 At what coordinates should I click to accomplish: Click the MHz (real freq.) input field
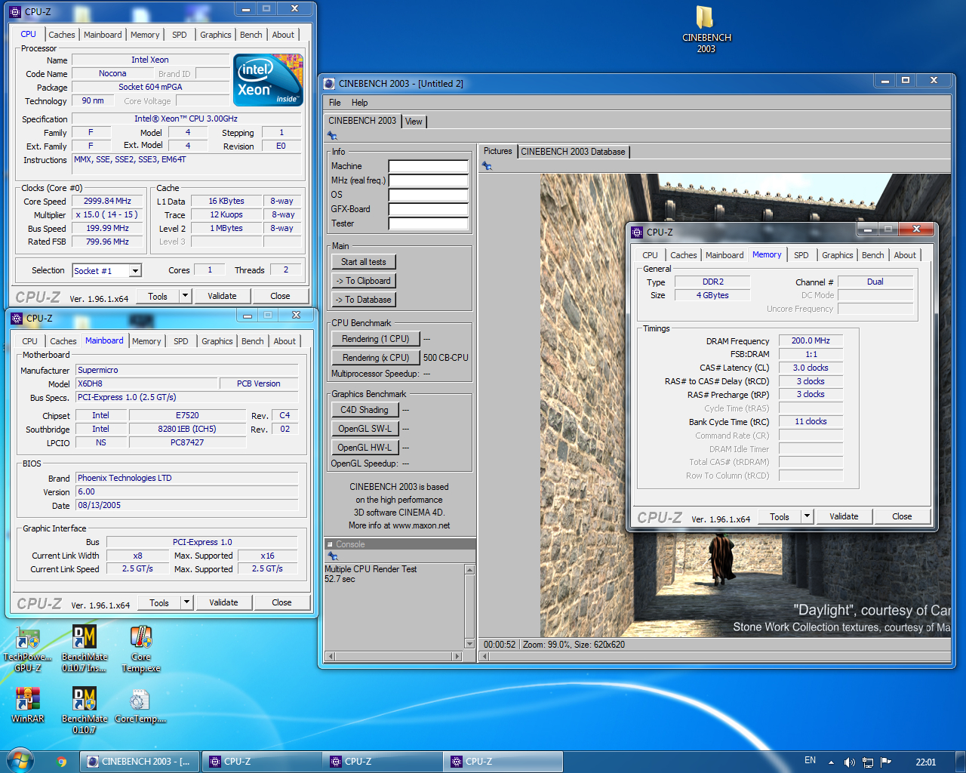click(x=428, y=180)
